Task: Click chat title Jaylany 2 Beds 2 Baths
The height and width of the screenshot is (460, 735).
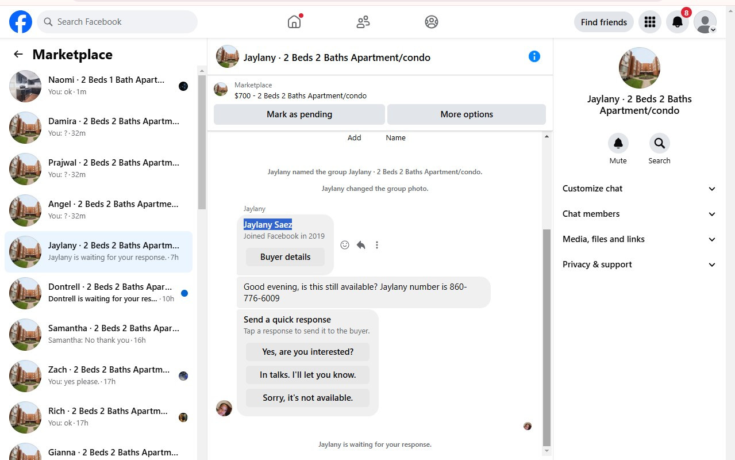Action: point(337,57)
